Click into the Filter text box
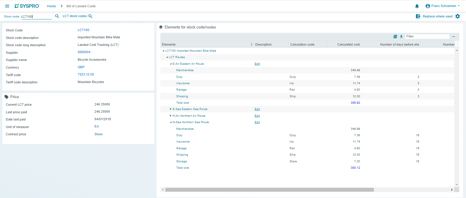The height and width of the screenshot is (198, 466). tap(427, 37)
